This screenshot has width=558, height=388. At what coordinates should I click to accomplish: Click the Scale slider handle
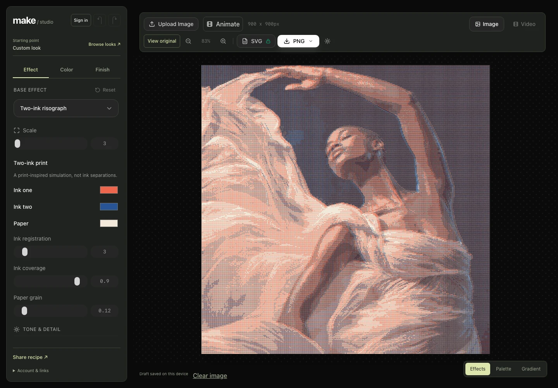click(x=17, y=144)
